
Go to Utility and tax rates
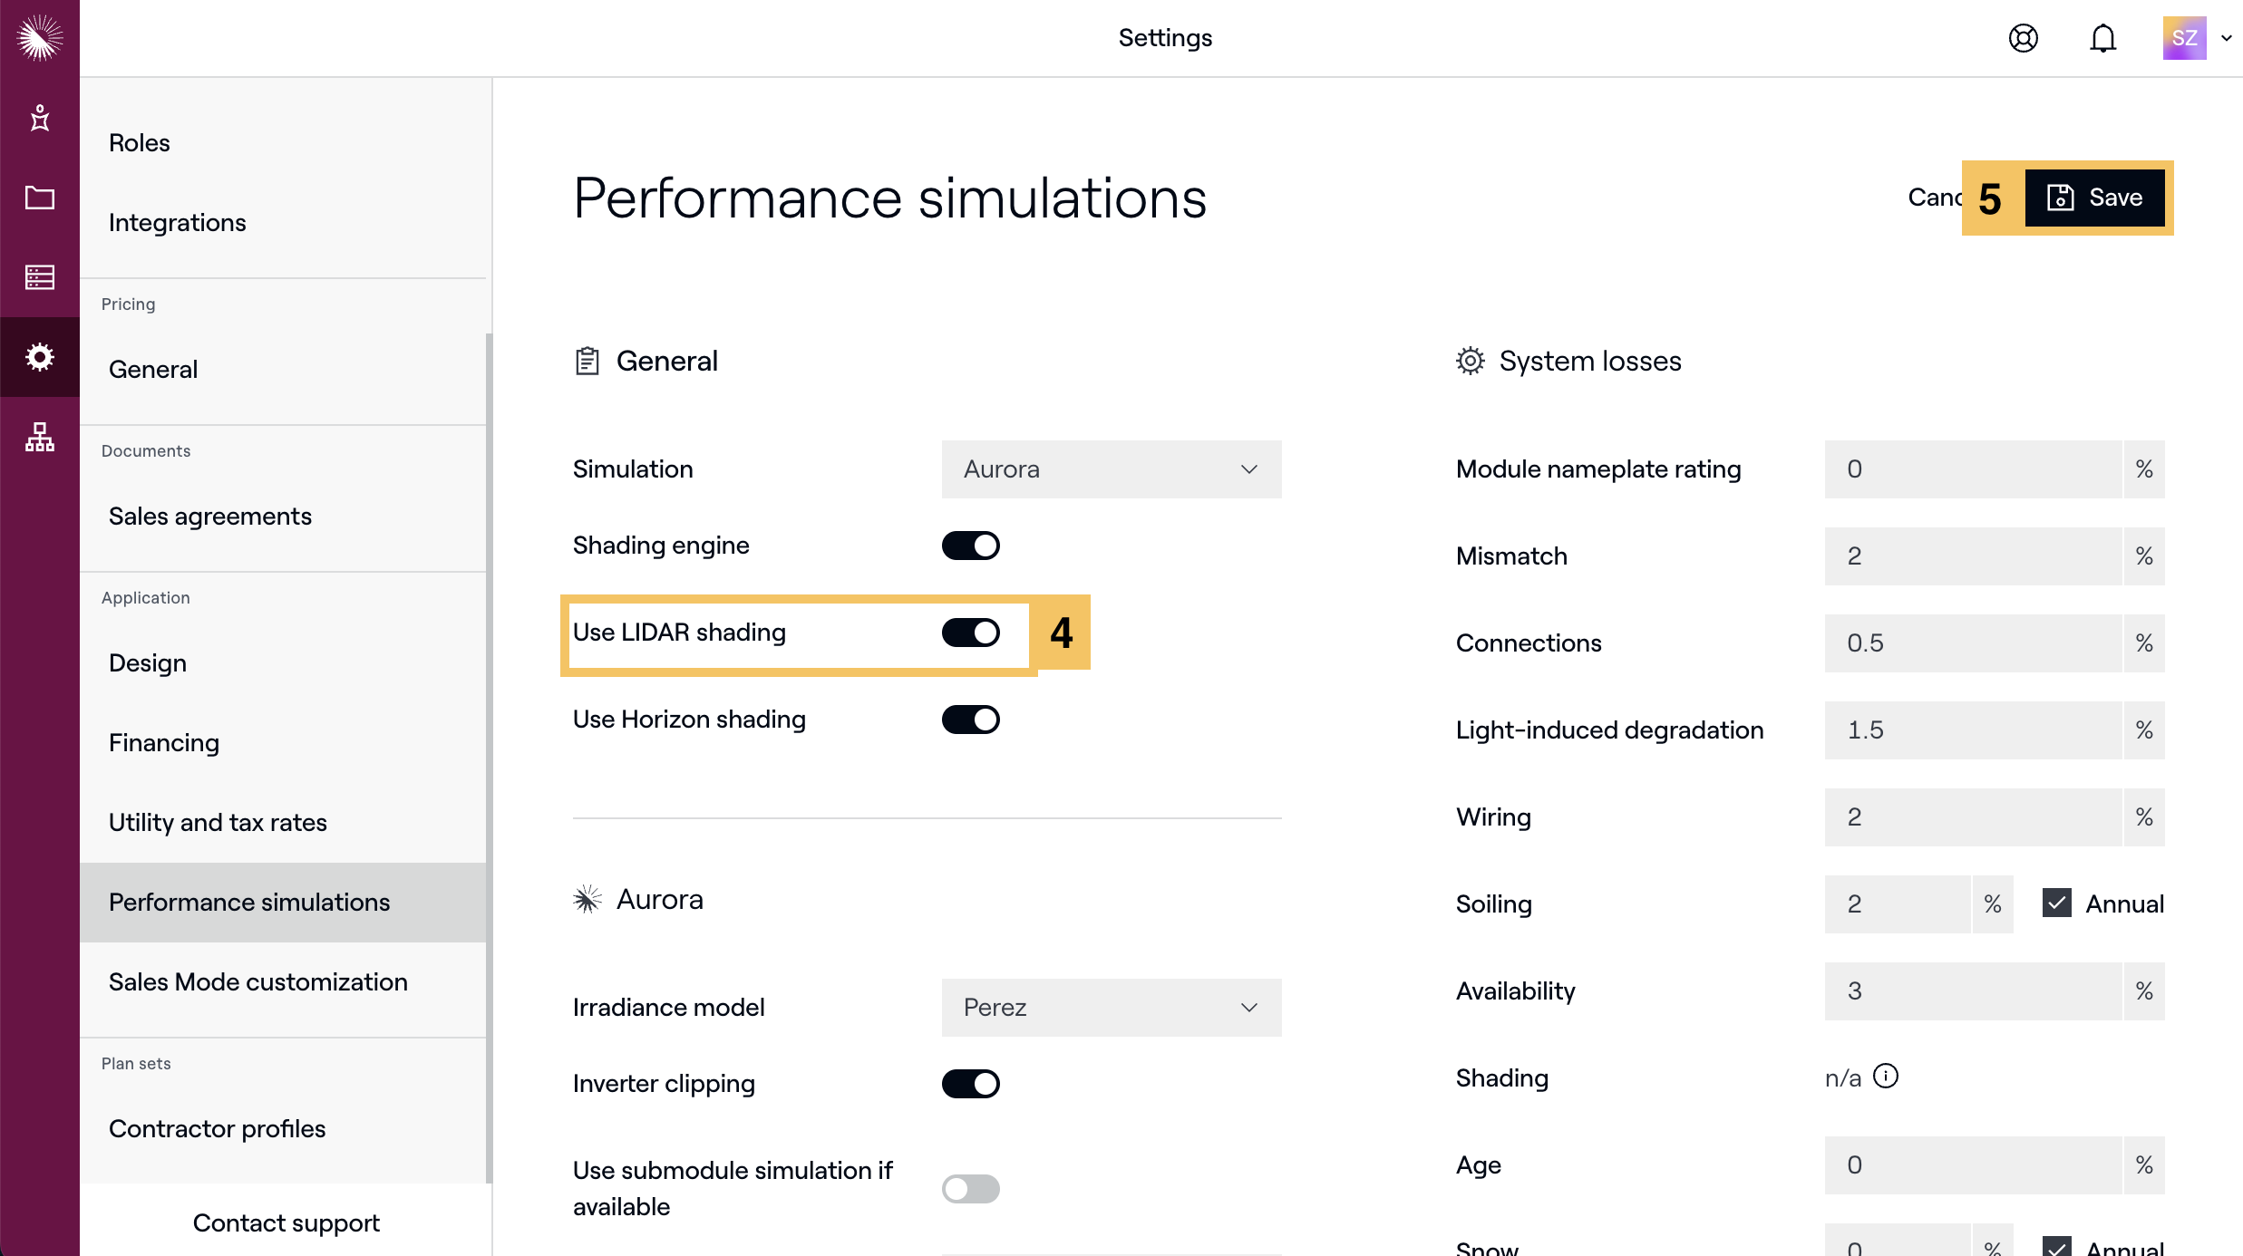coord(218,823)
